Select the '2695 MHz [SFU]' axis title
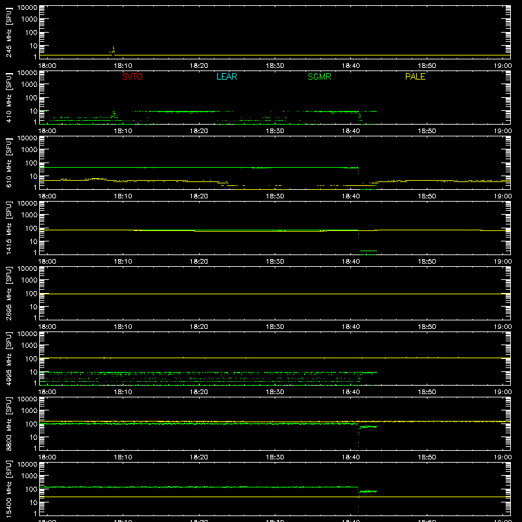This screenshot has height=522, width=522. point(8,293)
